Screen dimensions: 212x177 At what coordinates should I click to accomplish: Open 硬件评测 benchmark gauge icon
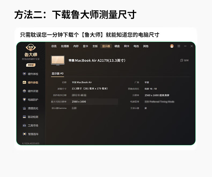pos(24,91)
